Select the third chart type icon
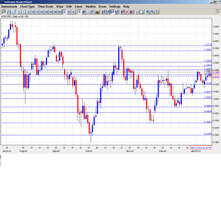 click(x=13, y=12)
